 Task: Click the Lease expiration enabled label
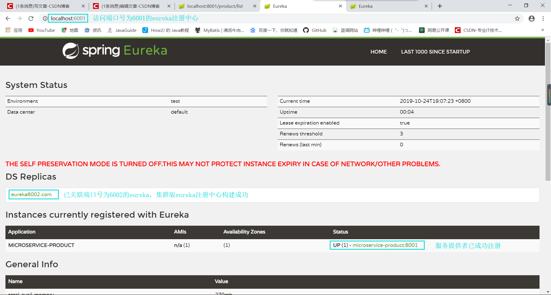pos(309,123)
